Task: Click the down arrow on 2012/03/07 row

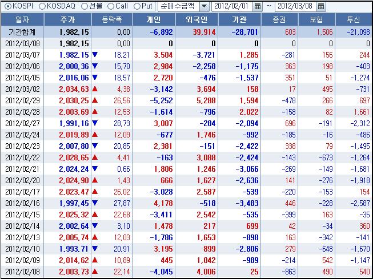Action: (95, 55)
